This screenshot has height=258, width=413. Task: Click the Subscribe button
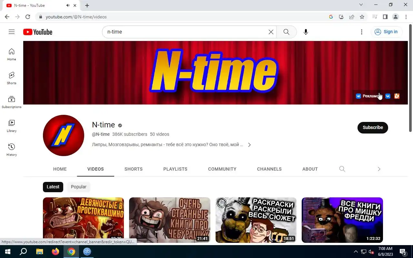(373, 127)
